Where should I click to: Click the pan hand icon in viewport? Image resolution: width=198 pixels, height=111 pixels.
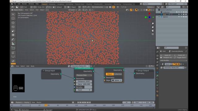(x=153, y=27)
